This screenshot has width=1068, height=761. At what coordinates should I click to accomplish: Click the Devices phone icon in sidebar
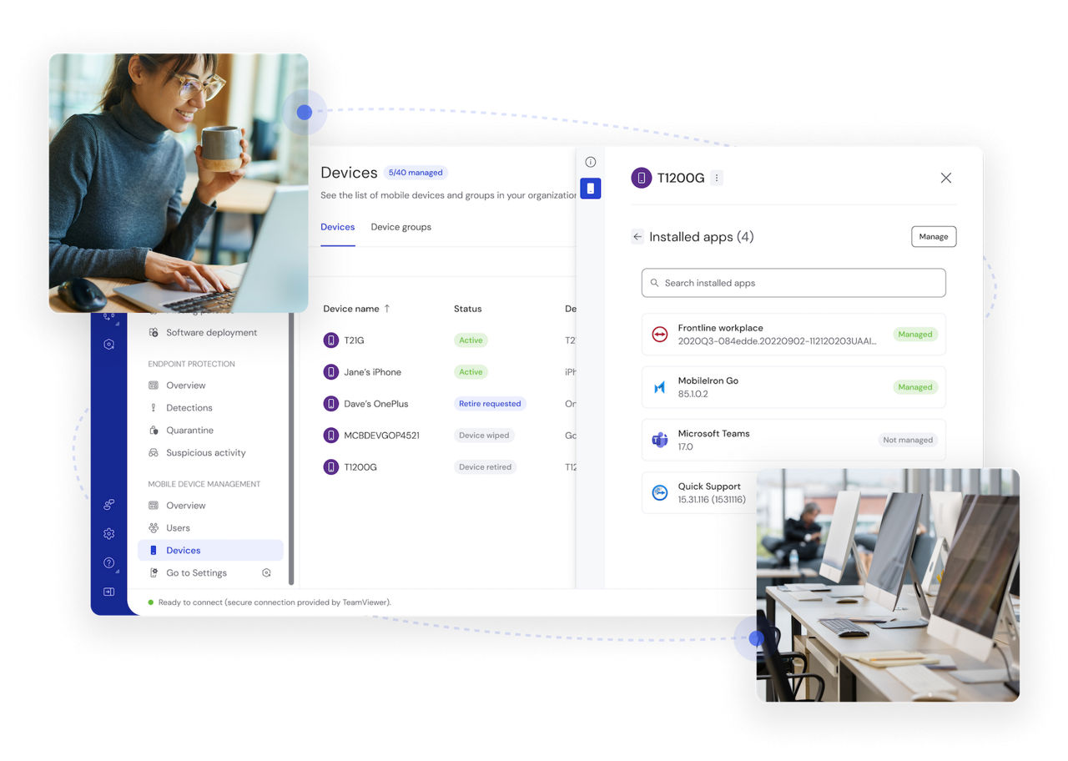point(154,551)
